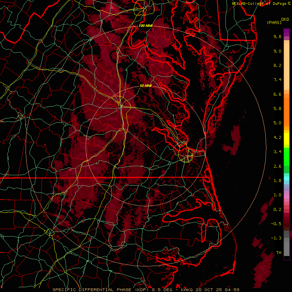Click the 6.6 value on the legend
Screen dimensions: 292x292
point(277,94)
